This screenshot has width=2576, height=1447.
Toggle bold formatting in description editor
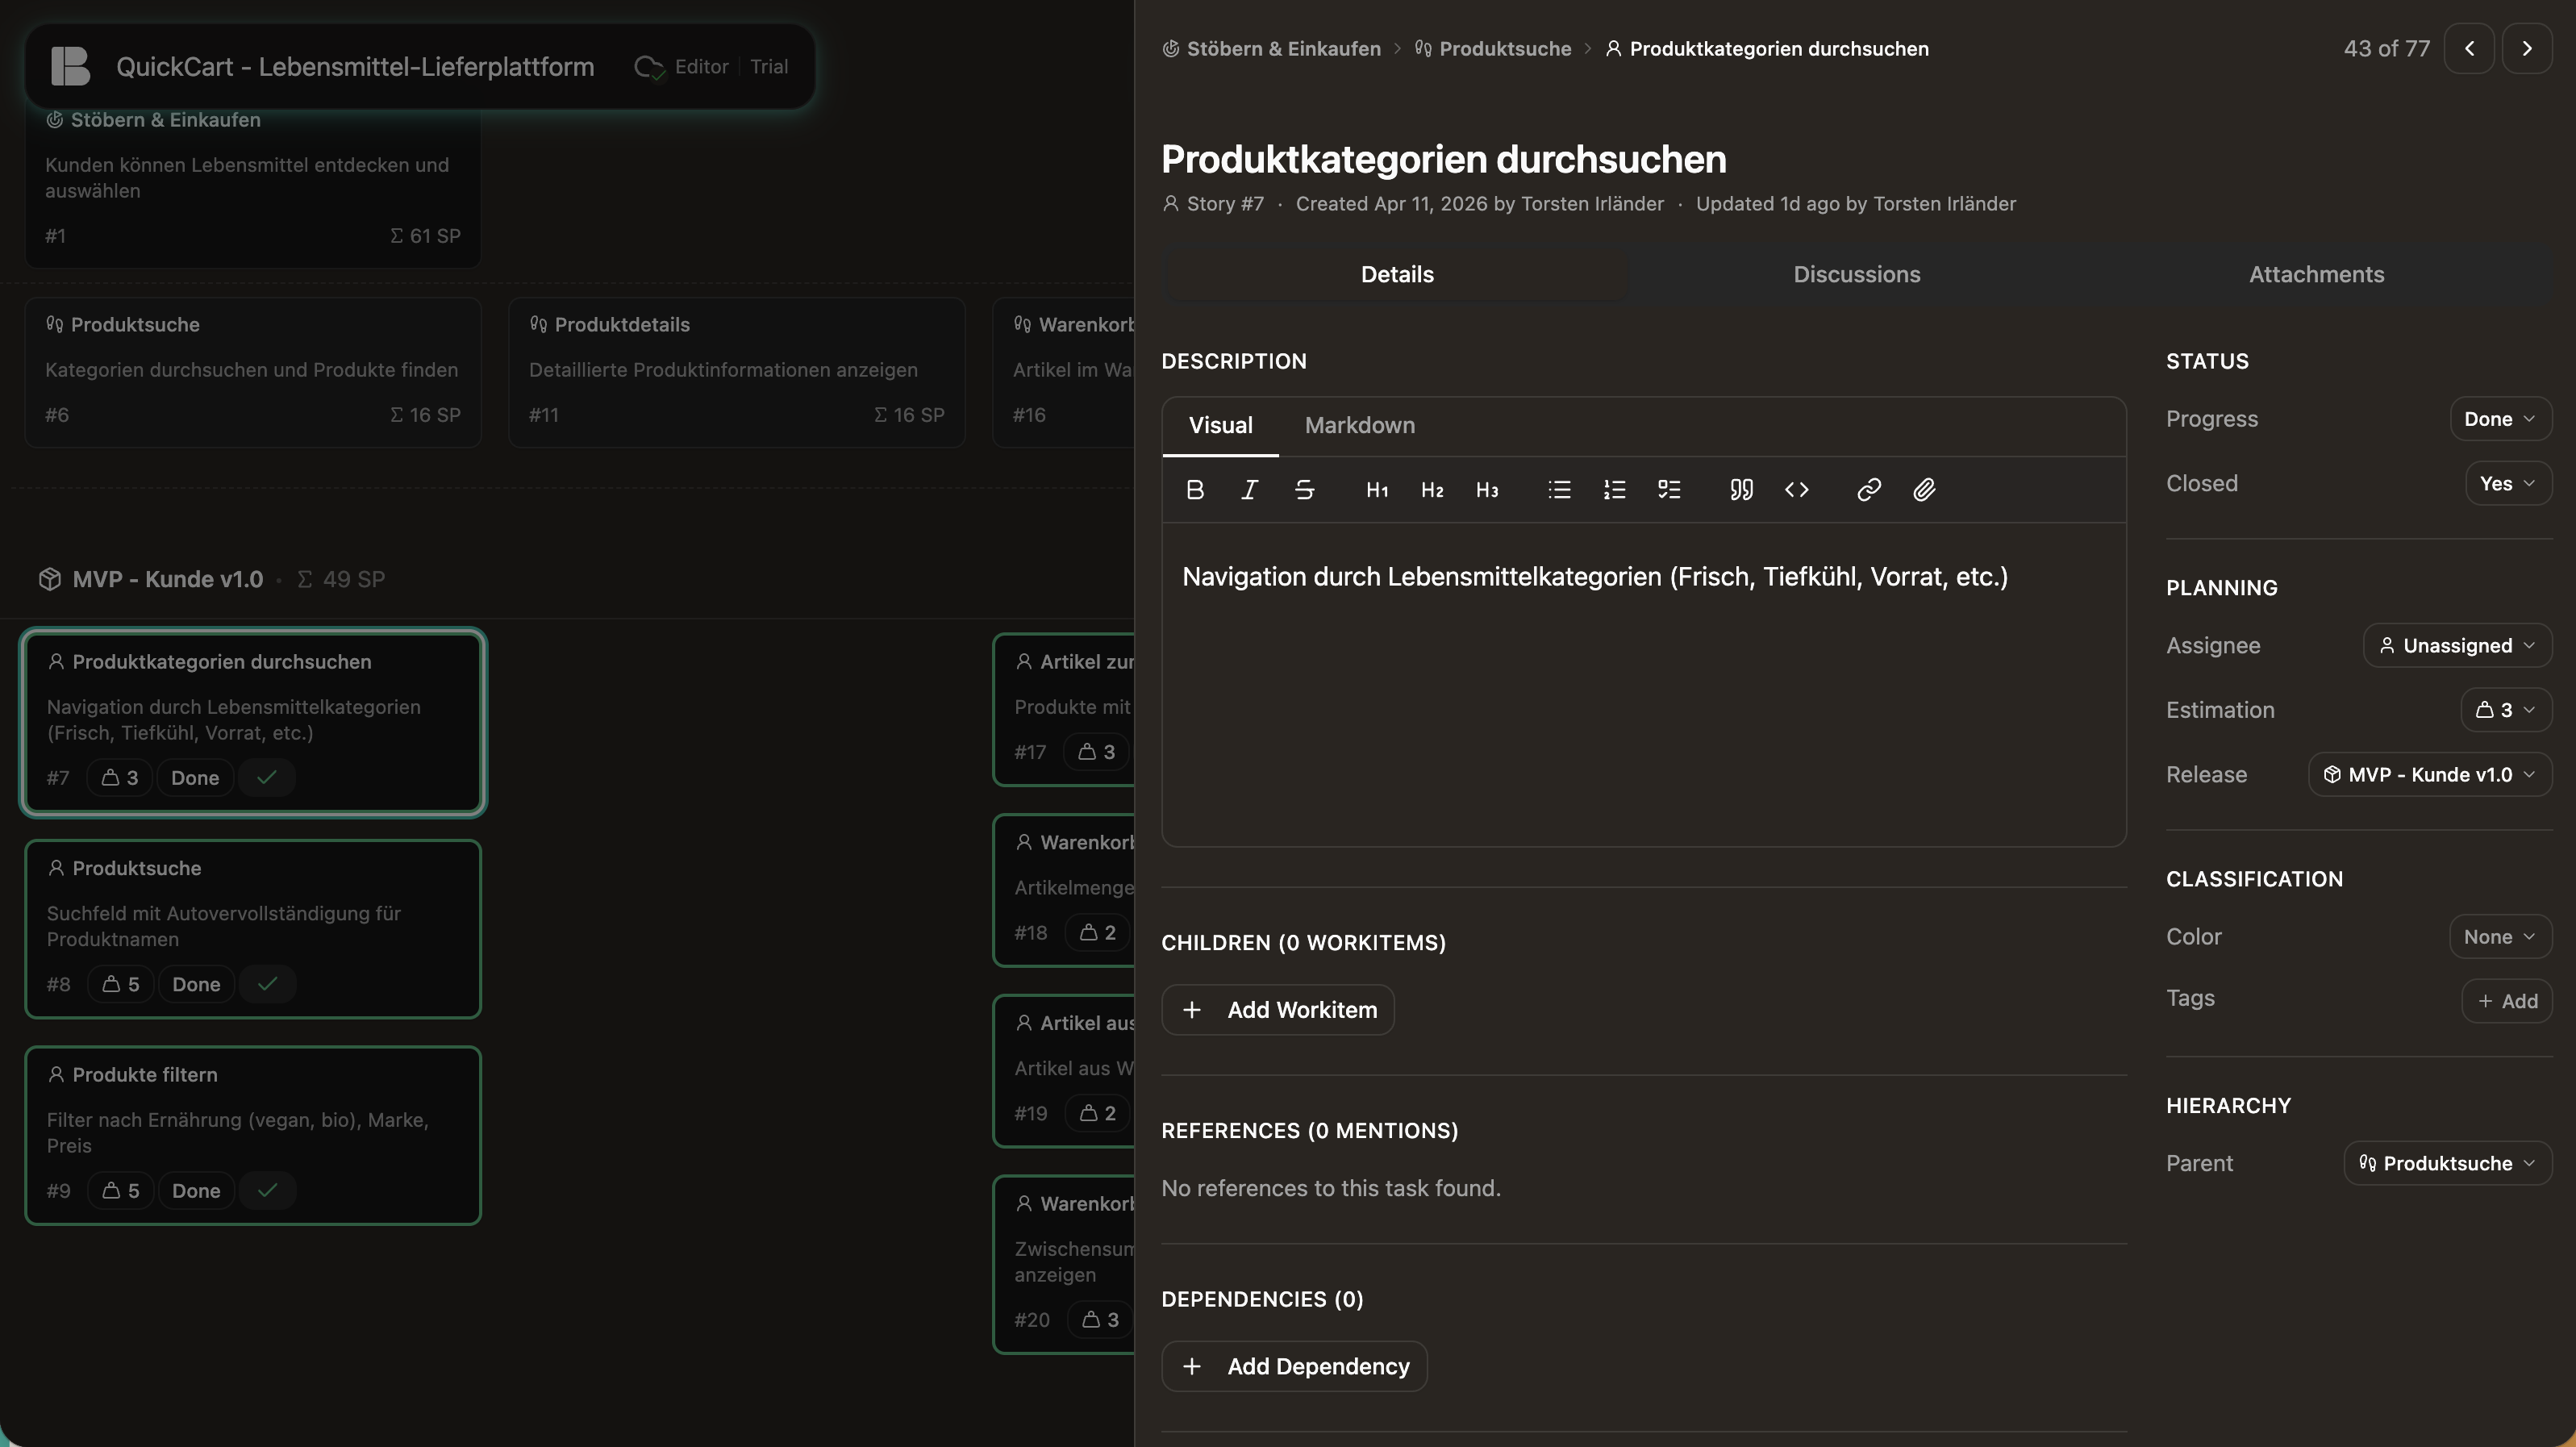(x=1194, y=490)
